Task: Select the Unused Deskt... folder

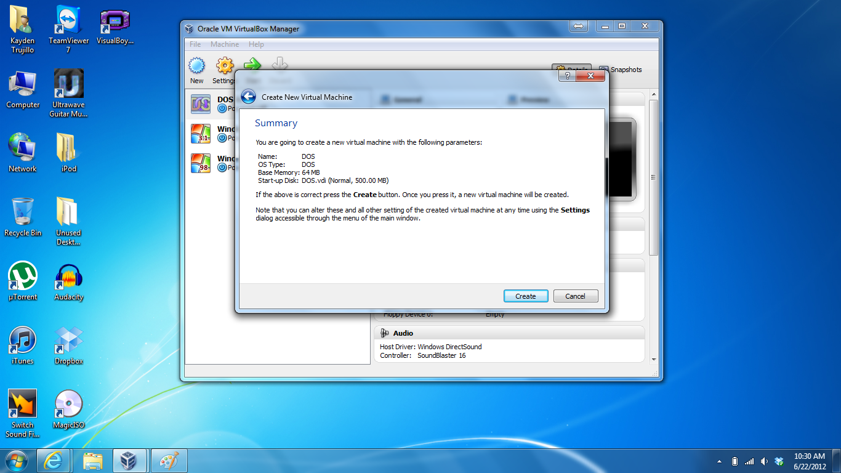Action: [x=68, y=221]
